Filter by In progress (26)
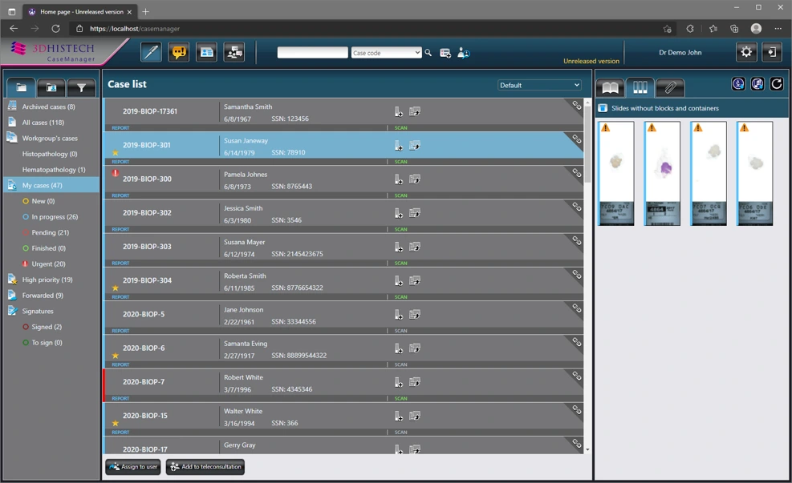This screenshot has height=483, width=792. click(x=55, y=217)
